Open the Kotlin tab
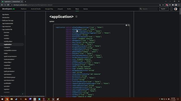The image size is (181, 101). click(69, 9)
